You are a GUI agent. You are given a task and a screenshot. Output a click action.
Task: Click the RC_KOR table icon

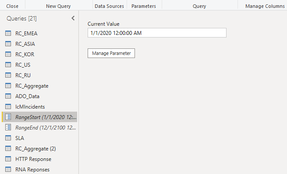tap(8, 54)
